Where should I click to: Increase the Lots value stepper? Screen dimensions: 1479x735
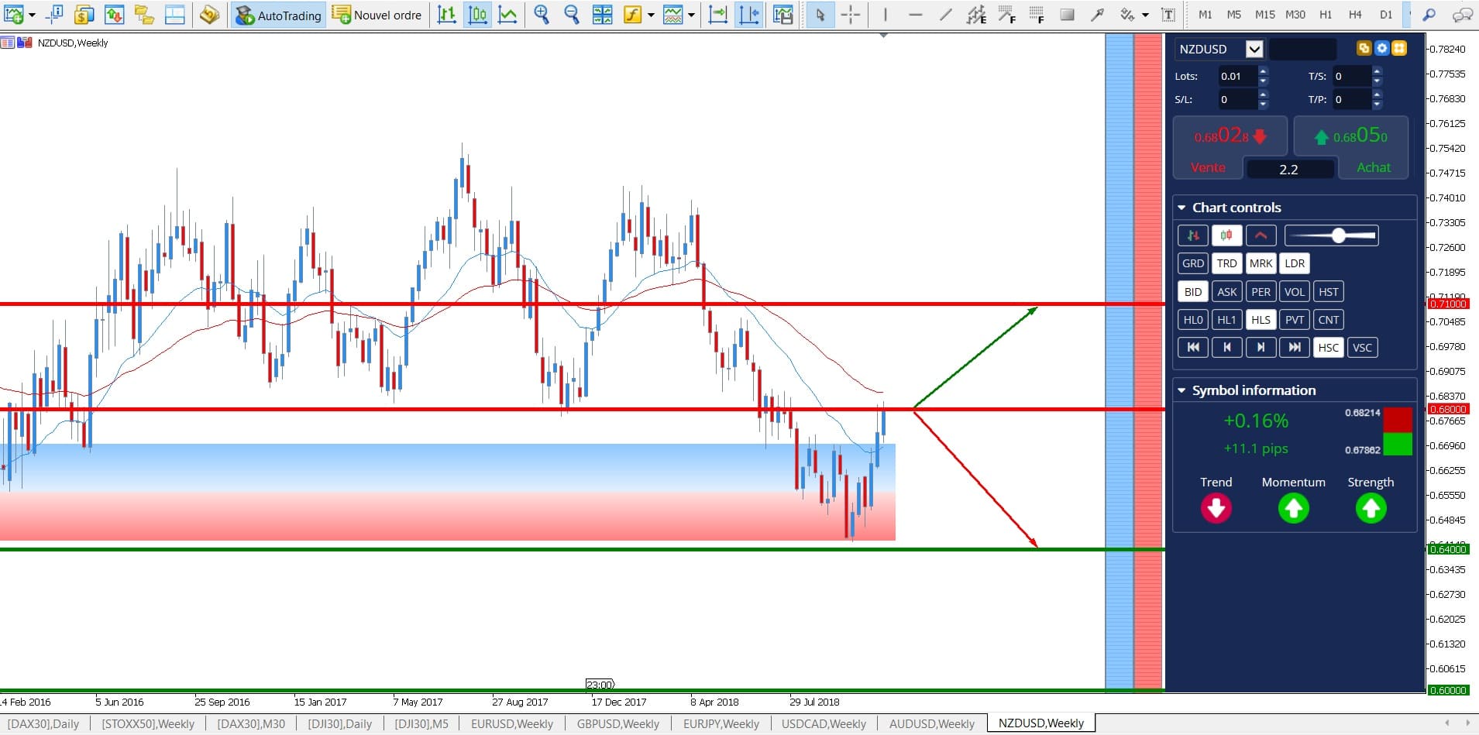(x=1264, y=71)
